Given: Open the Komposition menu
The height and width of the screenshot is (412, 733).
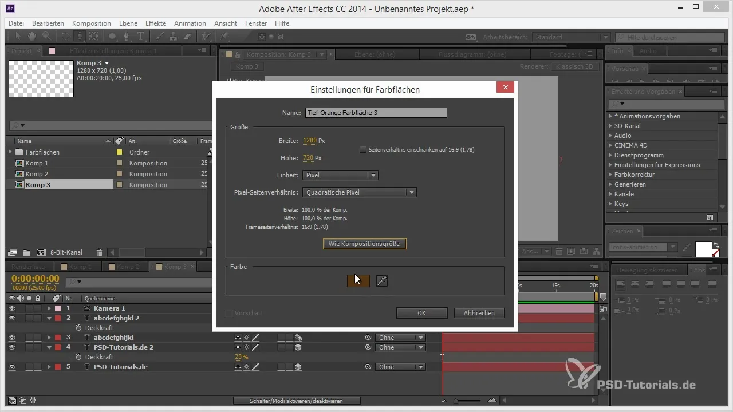Looking at the screenshot, I should (x=92, y=23).
